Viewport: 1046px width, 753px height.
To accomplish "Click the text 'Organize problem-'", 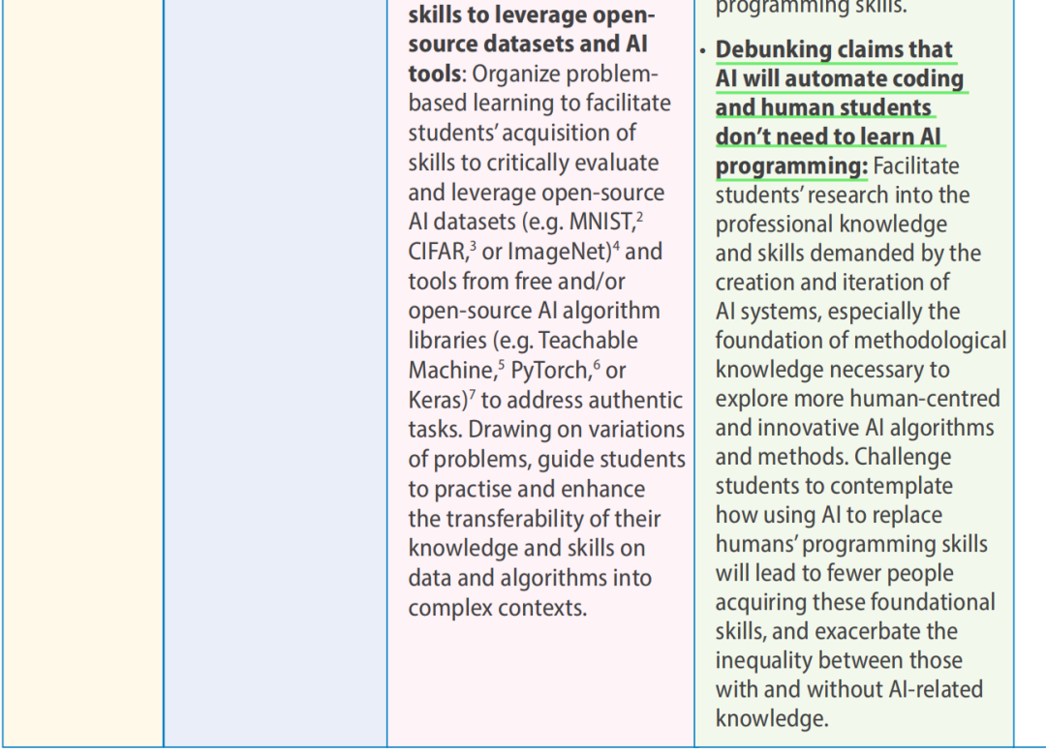I will tap(566, 75).
